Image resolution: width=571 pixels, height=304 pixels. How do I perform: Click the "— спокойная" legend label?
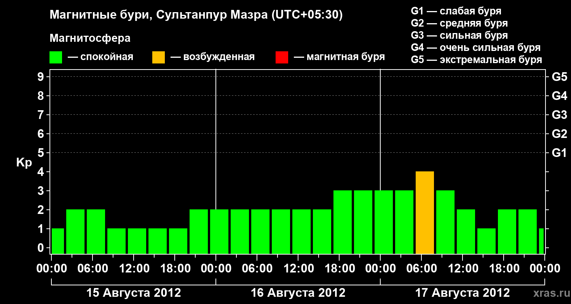100,57
